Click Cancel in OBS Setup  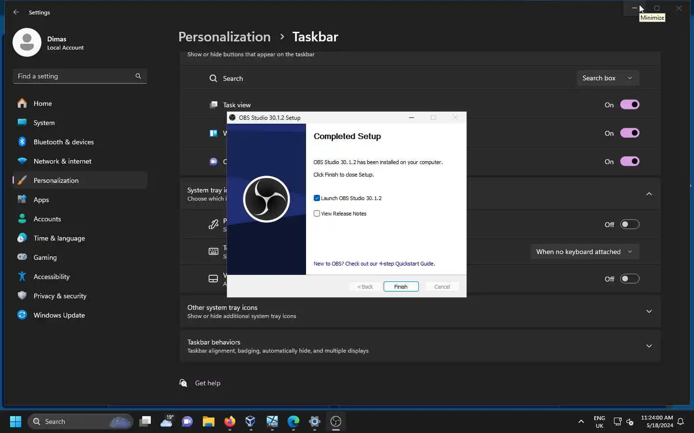(442, 287)
